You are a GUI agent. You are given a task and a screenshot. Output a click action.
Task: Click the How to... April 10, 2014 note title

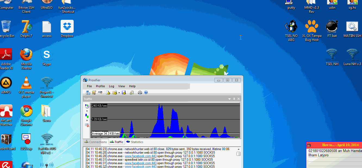[340, 145]
